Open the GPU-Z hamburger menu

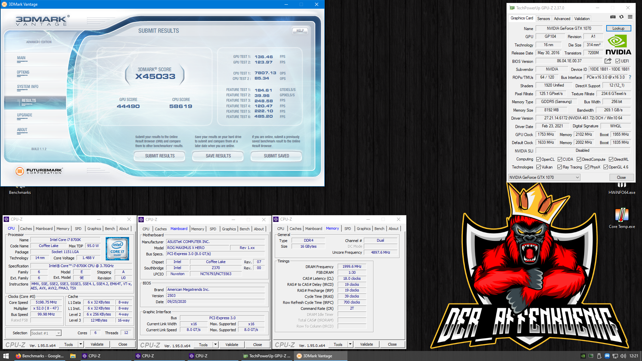pos(630,17)
